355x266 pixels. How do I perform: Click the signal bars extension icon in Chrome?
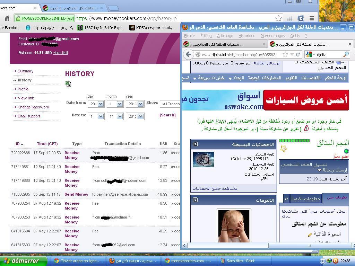tap(289, 18)
